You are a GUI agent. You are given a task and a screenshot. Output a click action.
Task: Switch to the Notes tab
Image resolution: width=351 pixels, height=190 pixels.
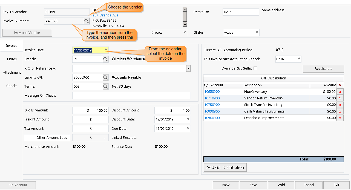(x=12, y=59)
